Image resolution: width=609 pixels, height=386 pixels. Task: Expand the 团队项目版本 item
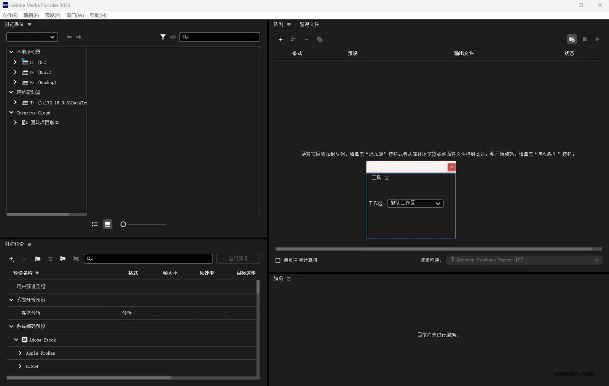click(15, 123)
